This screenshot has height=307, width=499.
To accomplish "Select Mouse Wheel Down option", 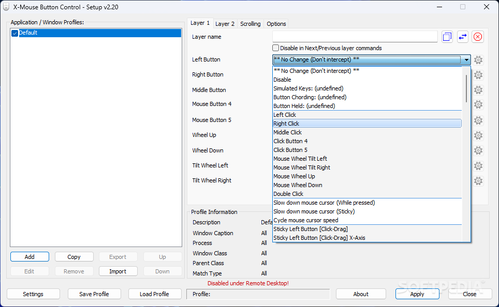I will coord(367,185).
